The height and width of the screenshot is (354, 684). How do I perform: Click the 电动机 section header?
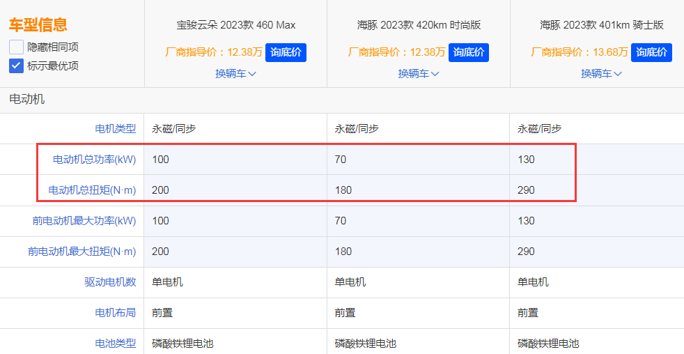click(x=27, y=100)
